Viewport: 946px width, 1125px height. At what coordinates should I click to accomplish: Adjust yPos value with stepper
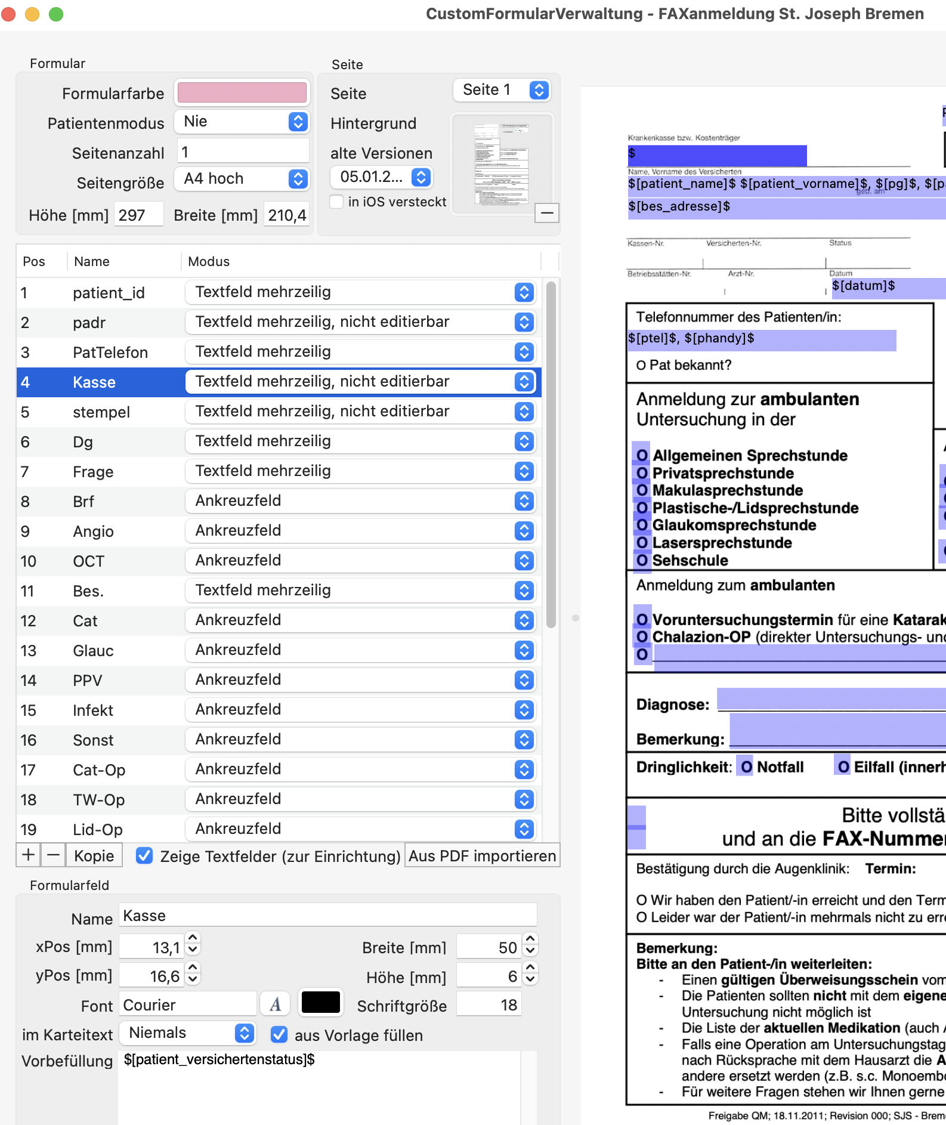click(193, 973)
